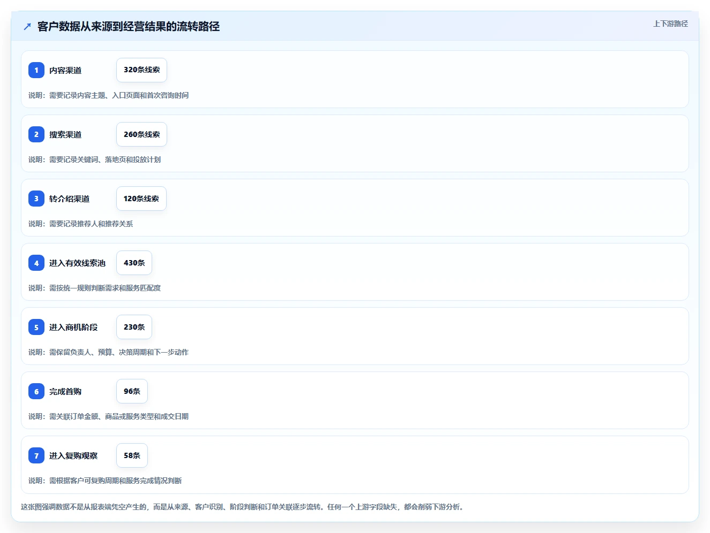Select step badge 1 for 内容渠道
The height and width of the screenshot is (533, 710).
pyautogui.click(x=36, y=70)
